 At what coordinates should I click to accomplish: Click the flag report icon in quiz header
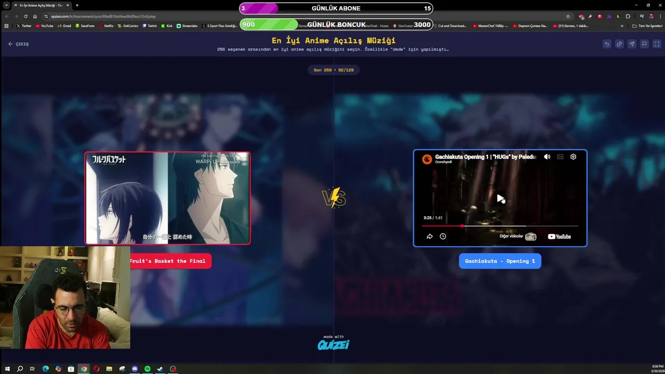644,44
